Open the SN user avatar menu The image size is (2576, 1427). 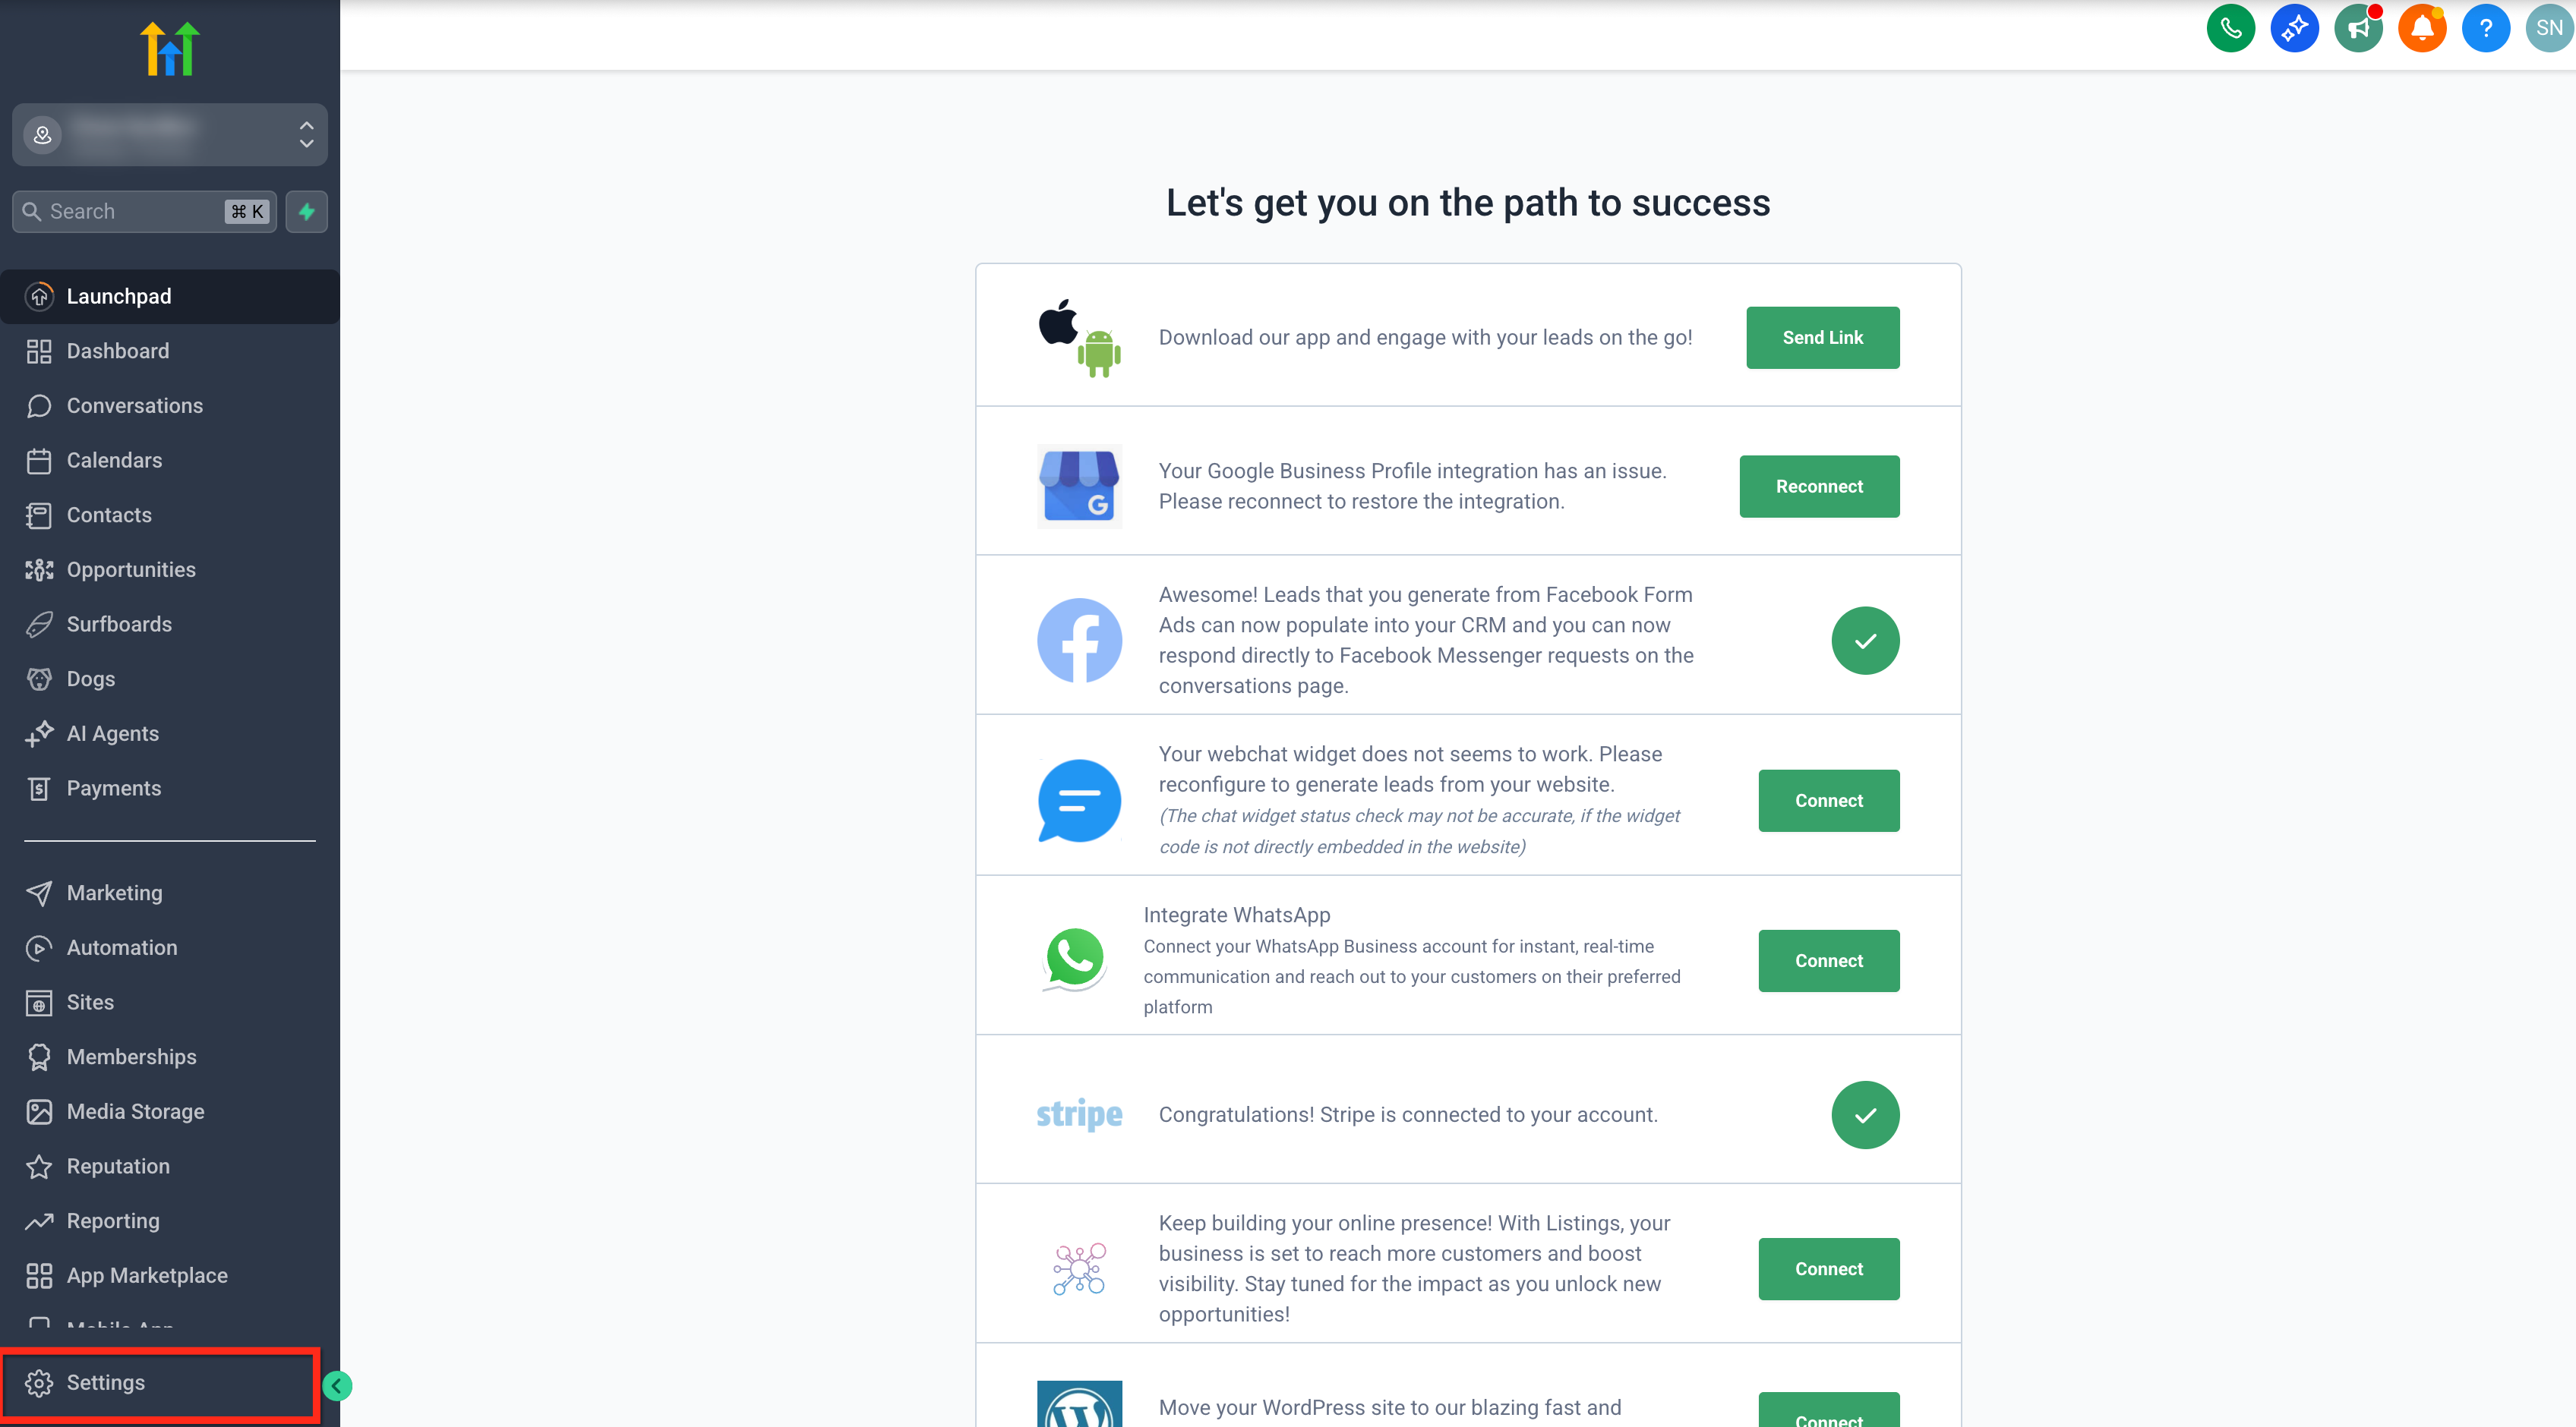[x=2549, y=28]
